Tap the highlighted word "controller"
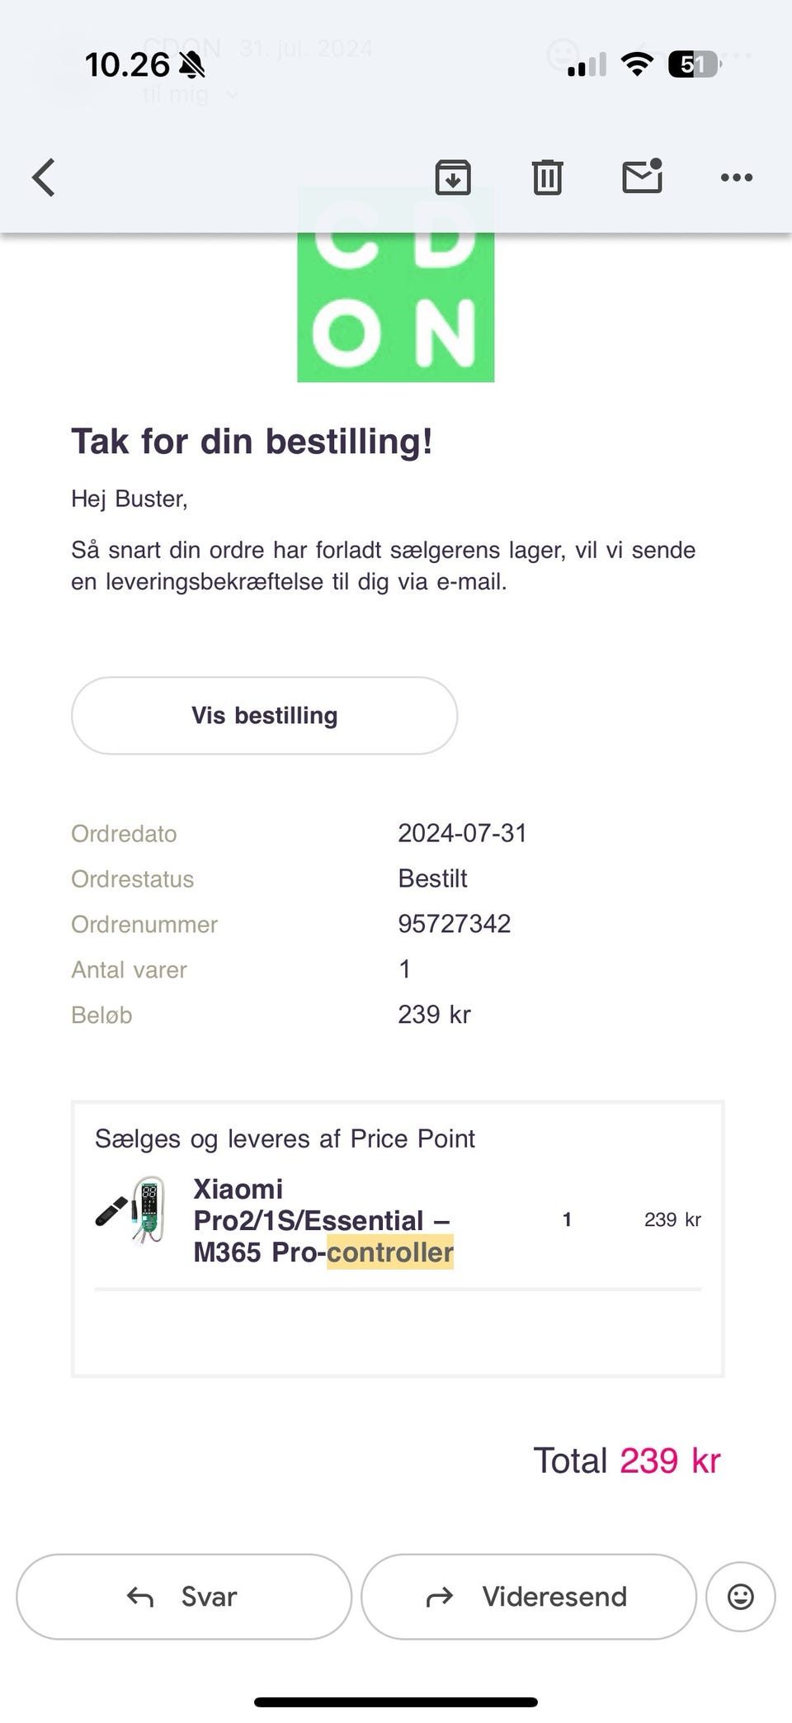Image resolution: width=792 pixels, height=1723 pixels. coord(390,1252)
